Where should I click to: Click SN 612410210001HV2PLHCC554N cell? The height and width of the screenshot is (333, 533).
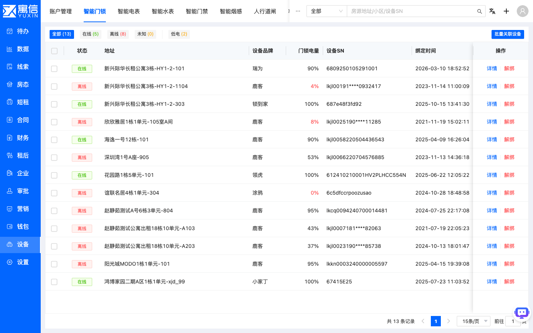pos(366,175)
